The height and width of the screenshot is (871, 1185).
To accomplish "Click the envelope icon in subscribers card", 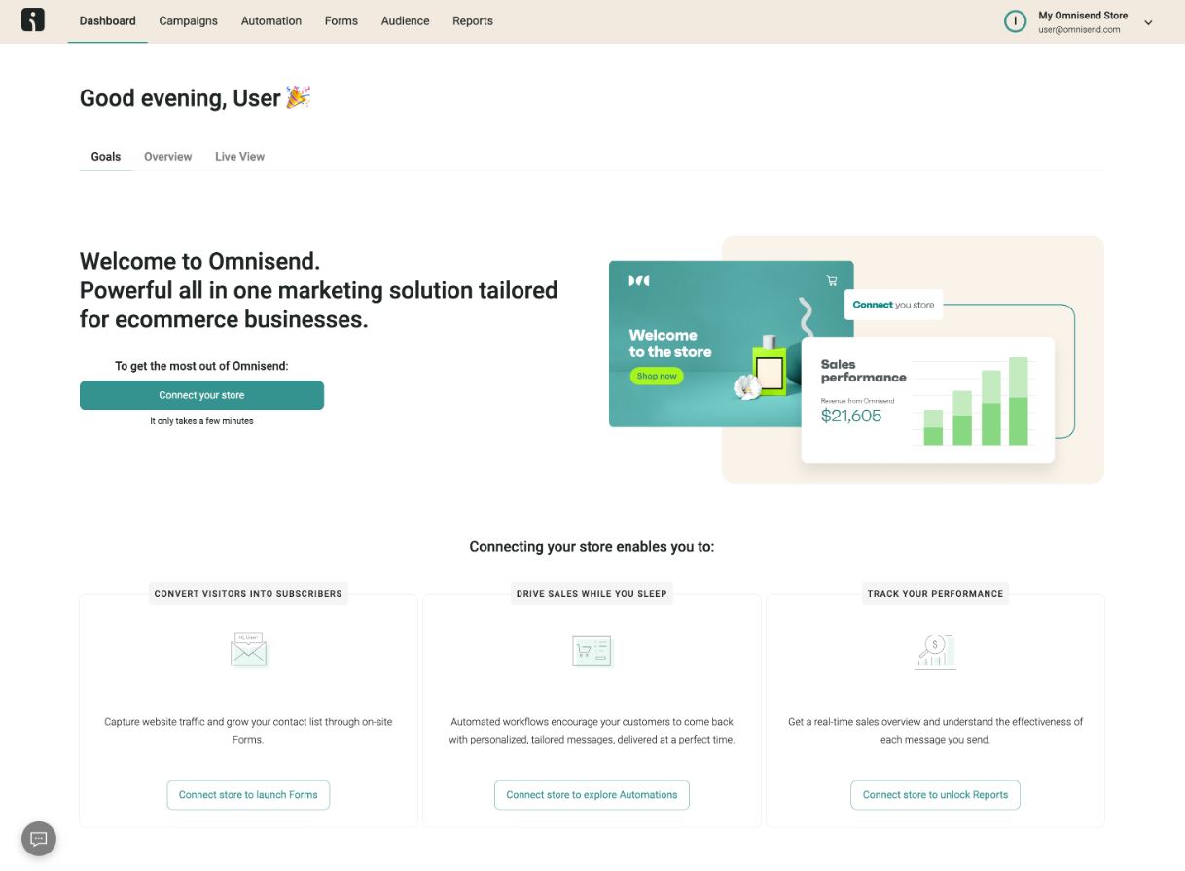I will pos(249,650).
